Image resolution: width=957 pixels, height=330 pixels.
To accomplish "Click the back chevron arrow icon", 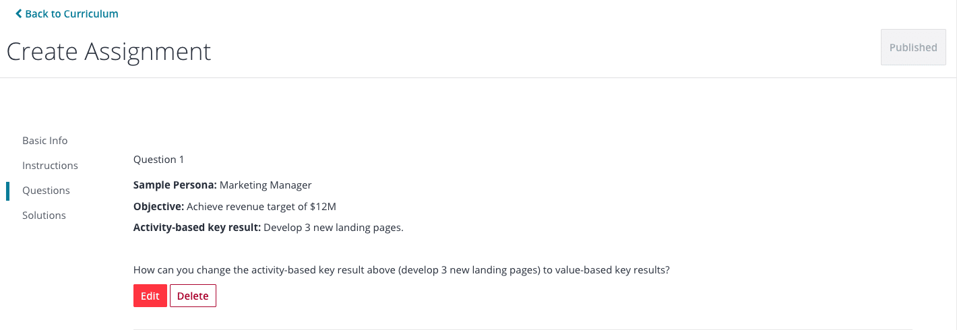I will click(19, 13).
